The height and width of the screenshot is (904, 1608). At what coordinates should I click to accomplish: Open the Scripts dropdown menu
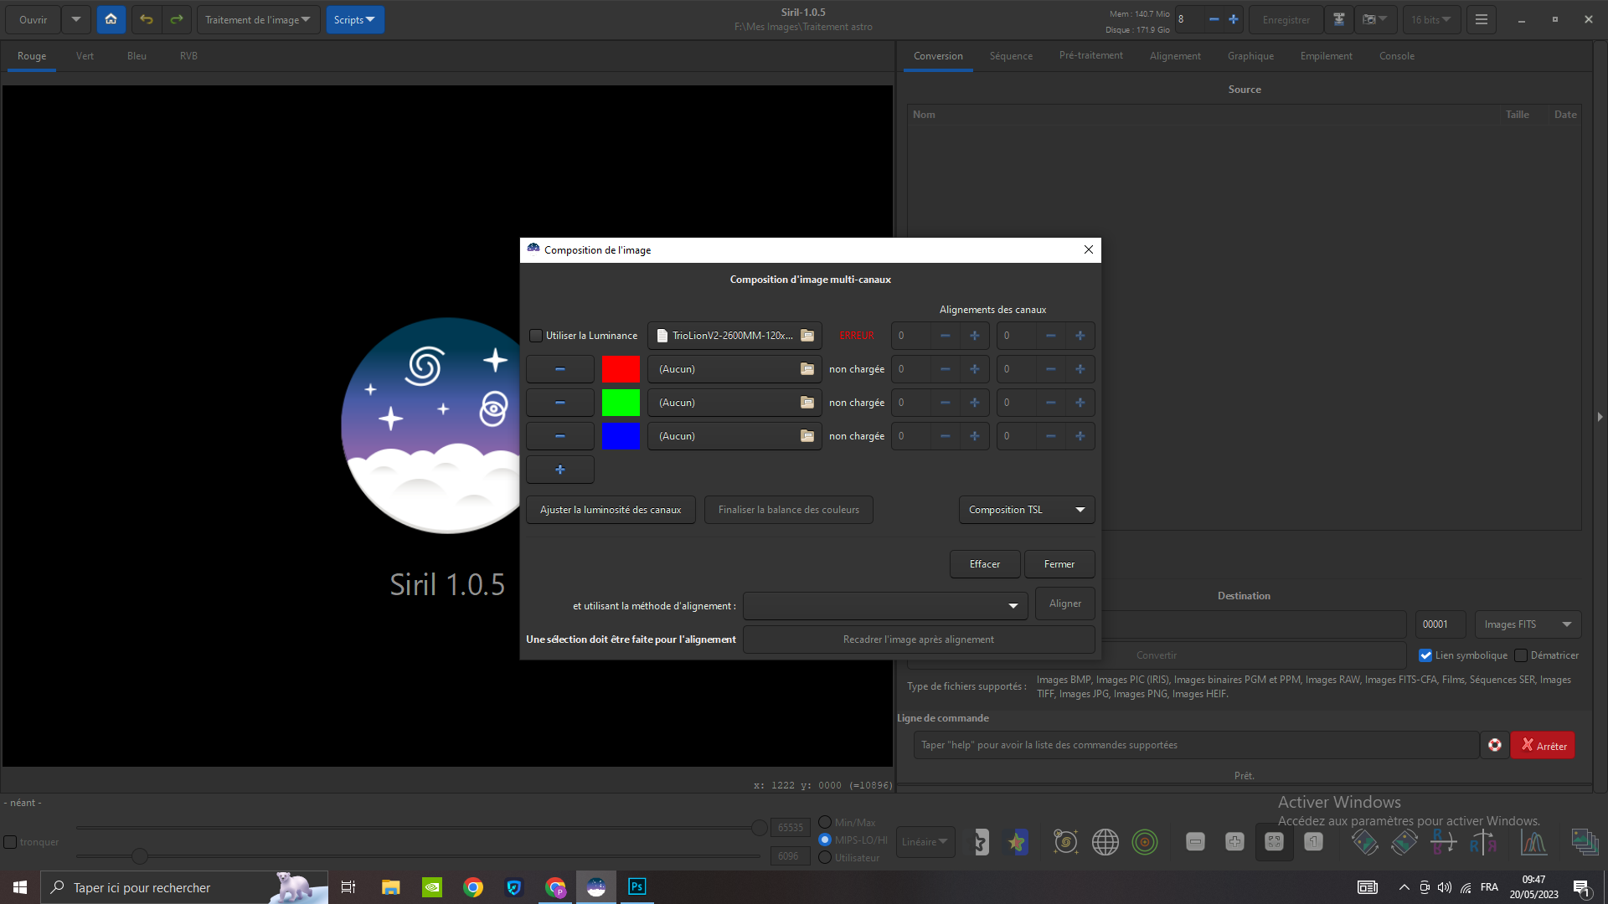[x=354, y=19]
